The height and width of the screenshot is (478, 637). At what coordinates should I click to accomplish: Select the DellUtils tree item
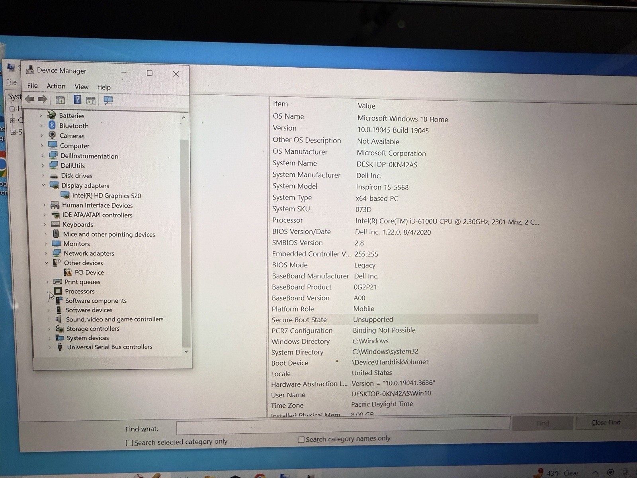[72, 166]
